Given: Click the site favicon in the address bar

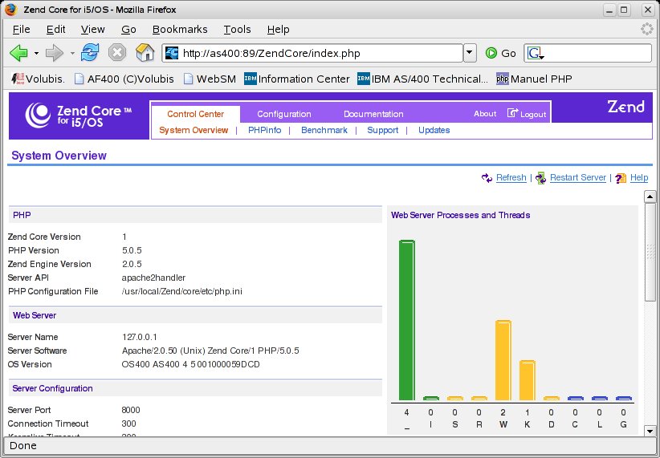Looking at the screenshot, I should tap(172, 53).
